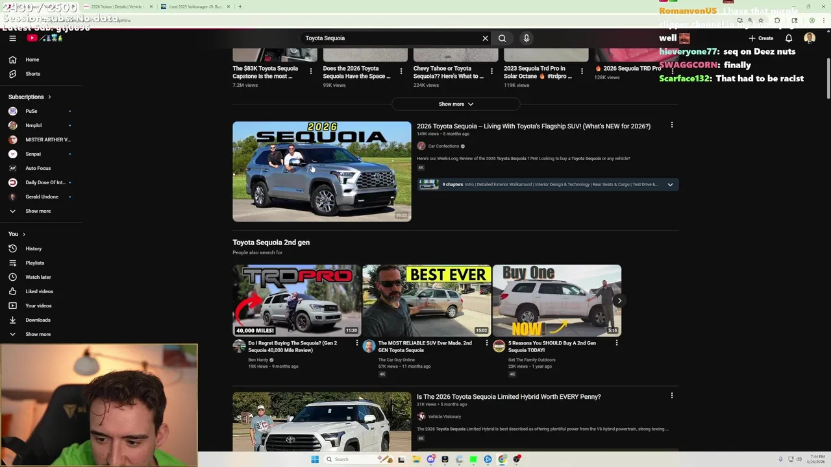Open Gerald Undone subscription channel
Image resolution: width=831 pixels, height=467 pixels.
tap(41, 197)
